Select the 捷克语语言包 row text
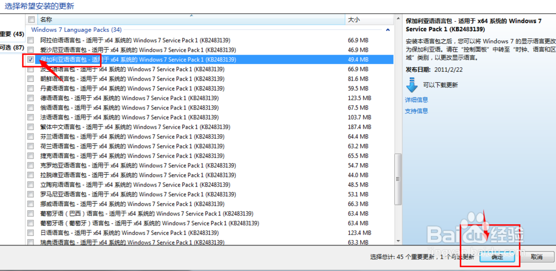The width and height of the screenshot is (556, 271). (x=132, y=156)
